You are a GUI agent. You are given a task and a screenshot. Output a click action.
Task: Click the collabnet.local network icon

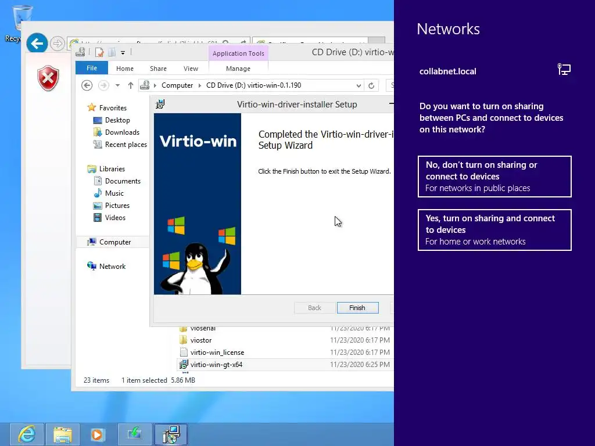564,70
